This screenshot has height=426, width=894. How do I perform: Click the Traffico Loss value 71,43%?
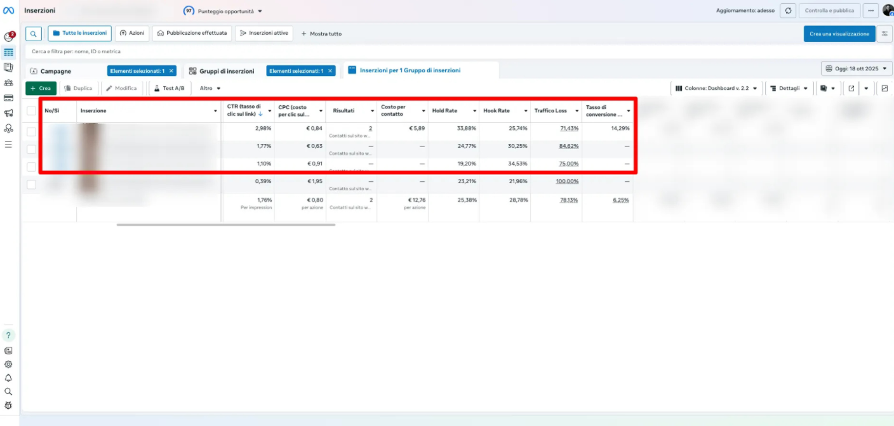(569, 128)
